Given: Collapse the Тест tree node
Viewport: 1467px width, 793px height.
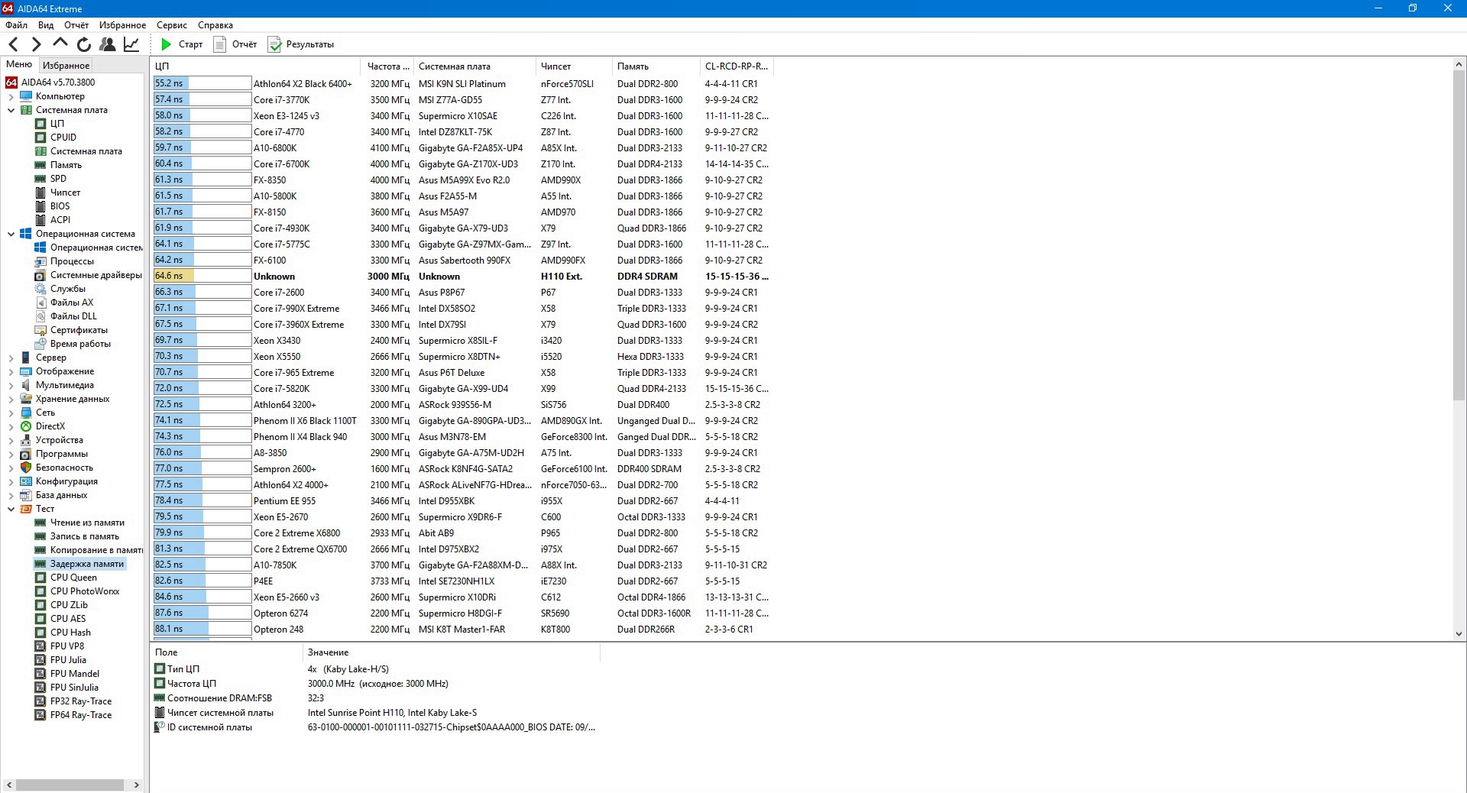Looking at the screenshot, I should coord(11,509).
